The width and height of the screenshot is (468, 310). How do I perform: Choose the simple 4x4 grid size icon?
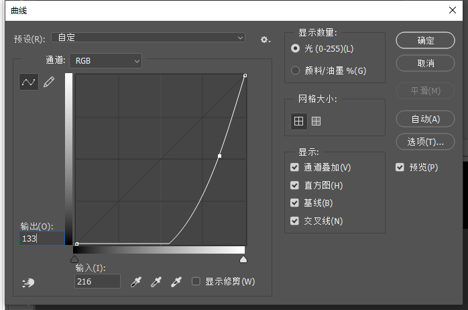tap(299, 121)
